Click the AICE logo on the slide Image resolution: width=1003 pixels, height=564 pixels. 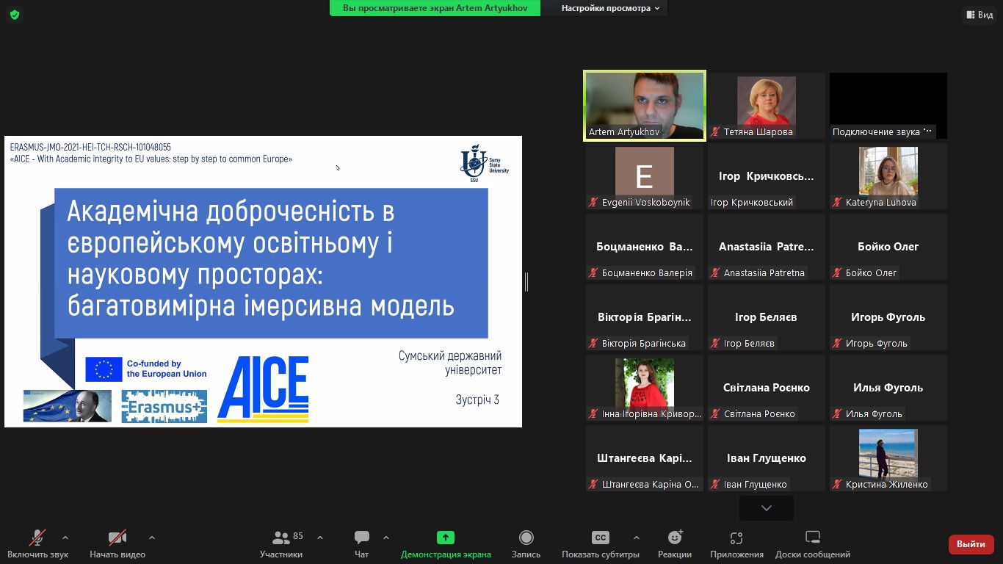coord(263,389)
